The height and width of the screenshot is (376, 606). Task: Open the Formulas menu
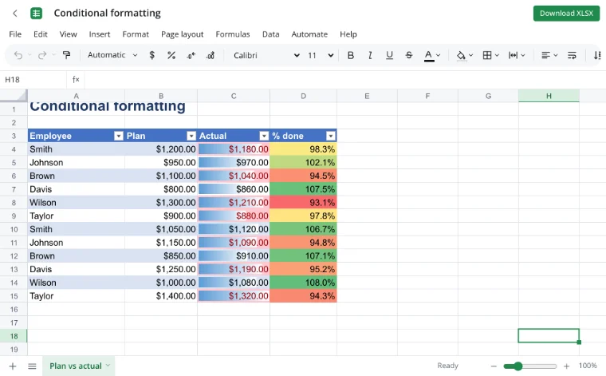(x=233, y=34)
